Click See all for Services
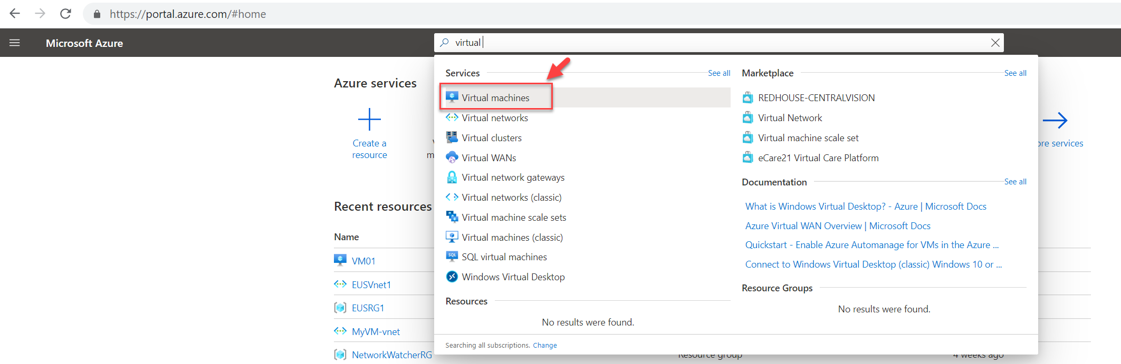Image resolution: width=1121 pixels, height=364 pixels. [719, 73]
